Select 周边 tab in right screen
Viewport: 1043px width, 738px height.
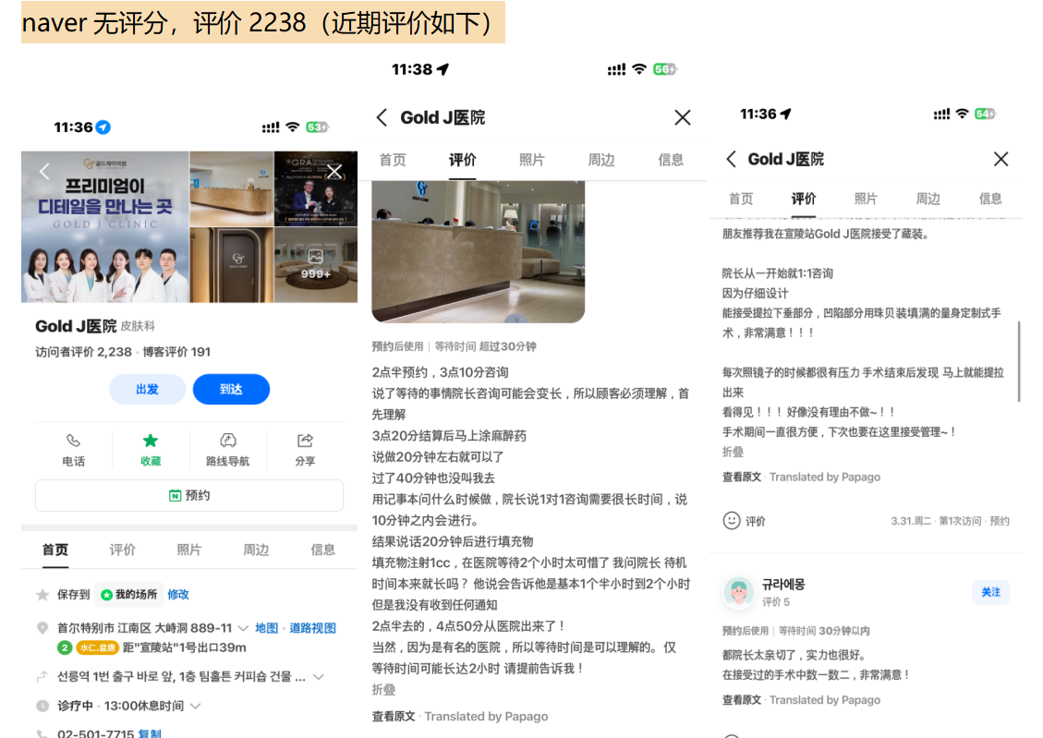(928, 199)
